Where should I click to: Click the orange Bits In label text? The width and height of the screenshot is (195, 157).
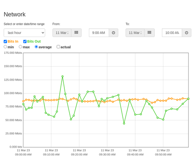[13, 41]
